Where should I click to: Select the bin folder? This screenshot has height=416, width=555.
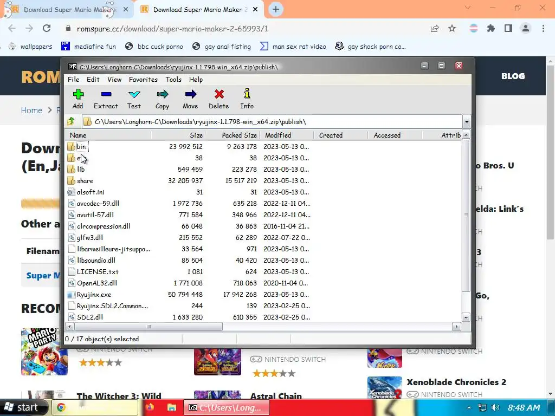[x=81, y=146]
